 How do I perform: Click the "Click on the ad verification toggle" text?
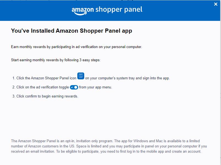coord(43,87)
